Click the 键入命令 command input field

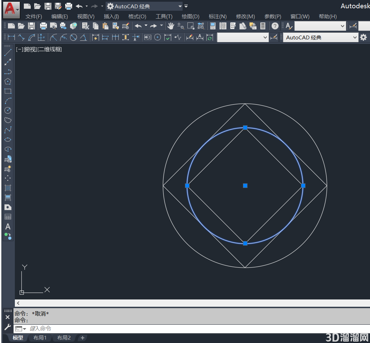coord(198,328)
